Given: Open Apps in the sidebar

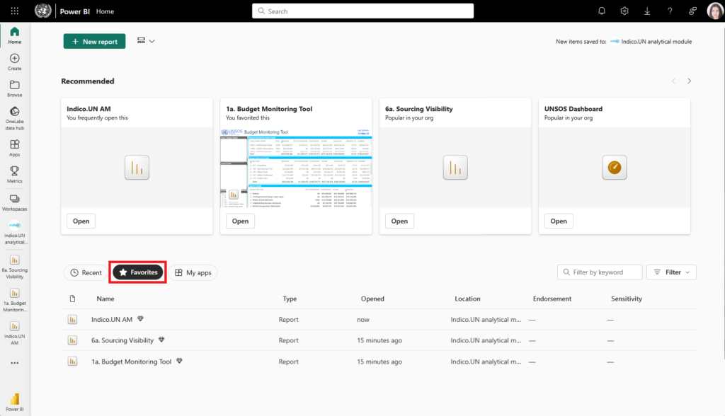Looking at the screenshot, I should [x=15, y=149].
